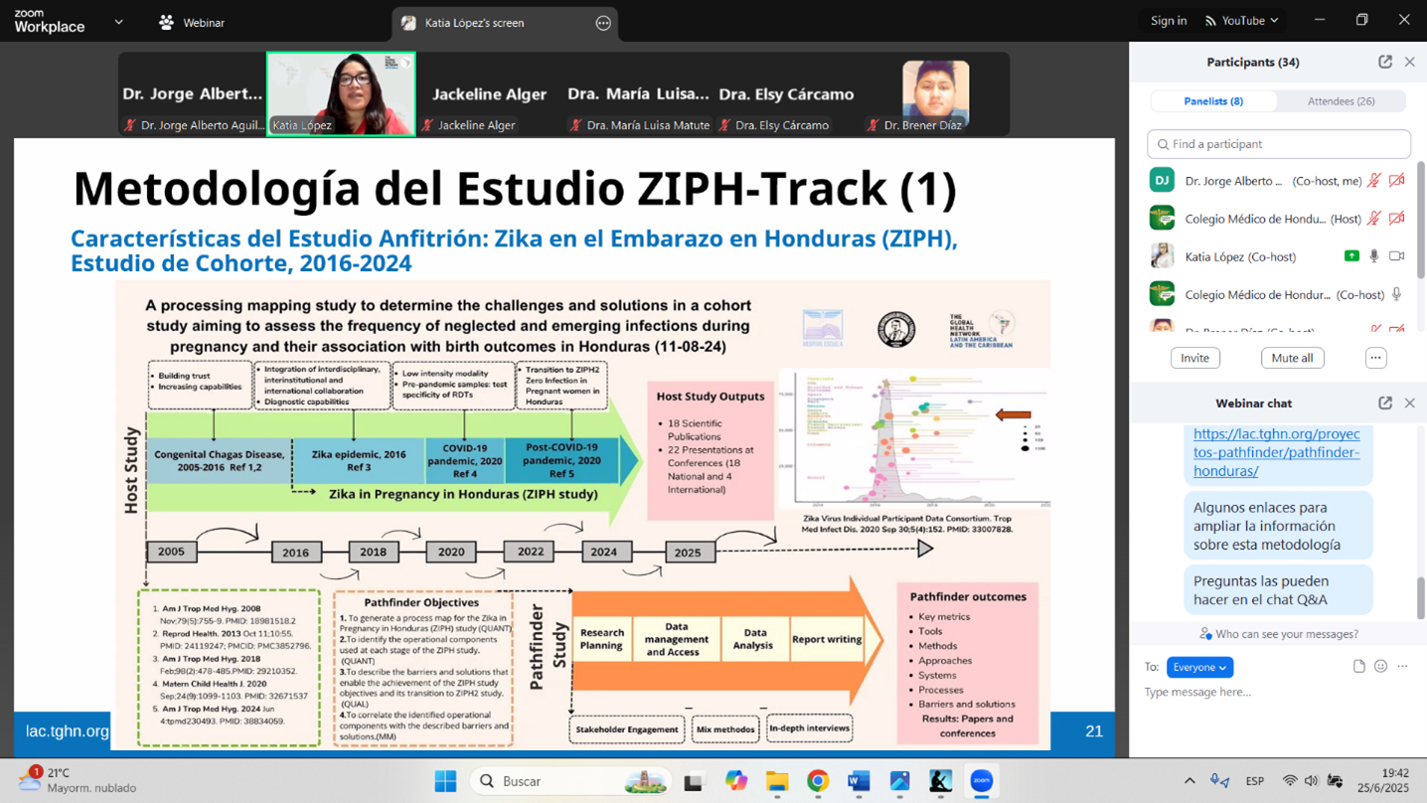Focus the Find a participant search field
Viewport: 1427px width, 803px height.
tap(1279, 144)
